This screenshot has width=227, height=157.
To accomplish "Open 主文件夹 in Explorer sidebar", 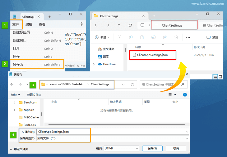I will [x=106, y=49].
